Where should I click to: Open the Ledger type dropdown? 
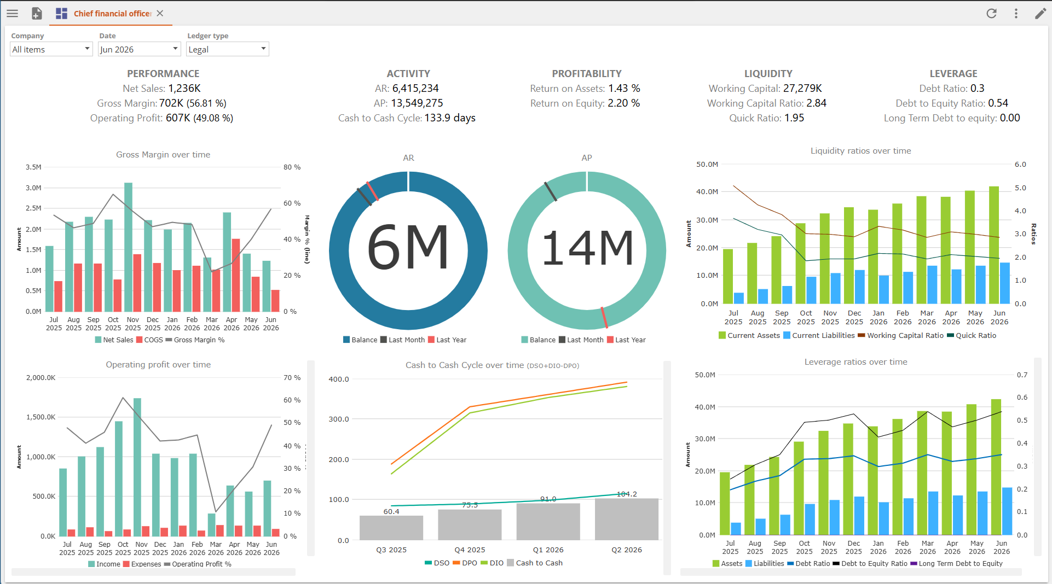click(227, 49)
